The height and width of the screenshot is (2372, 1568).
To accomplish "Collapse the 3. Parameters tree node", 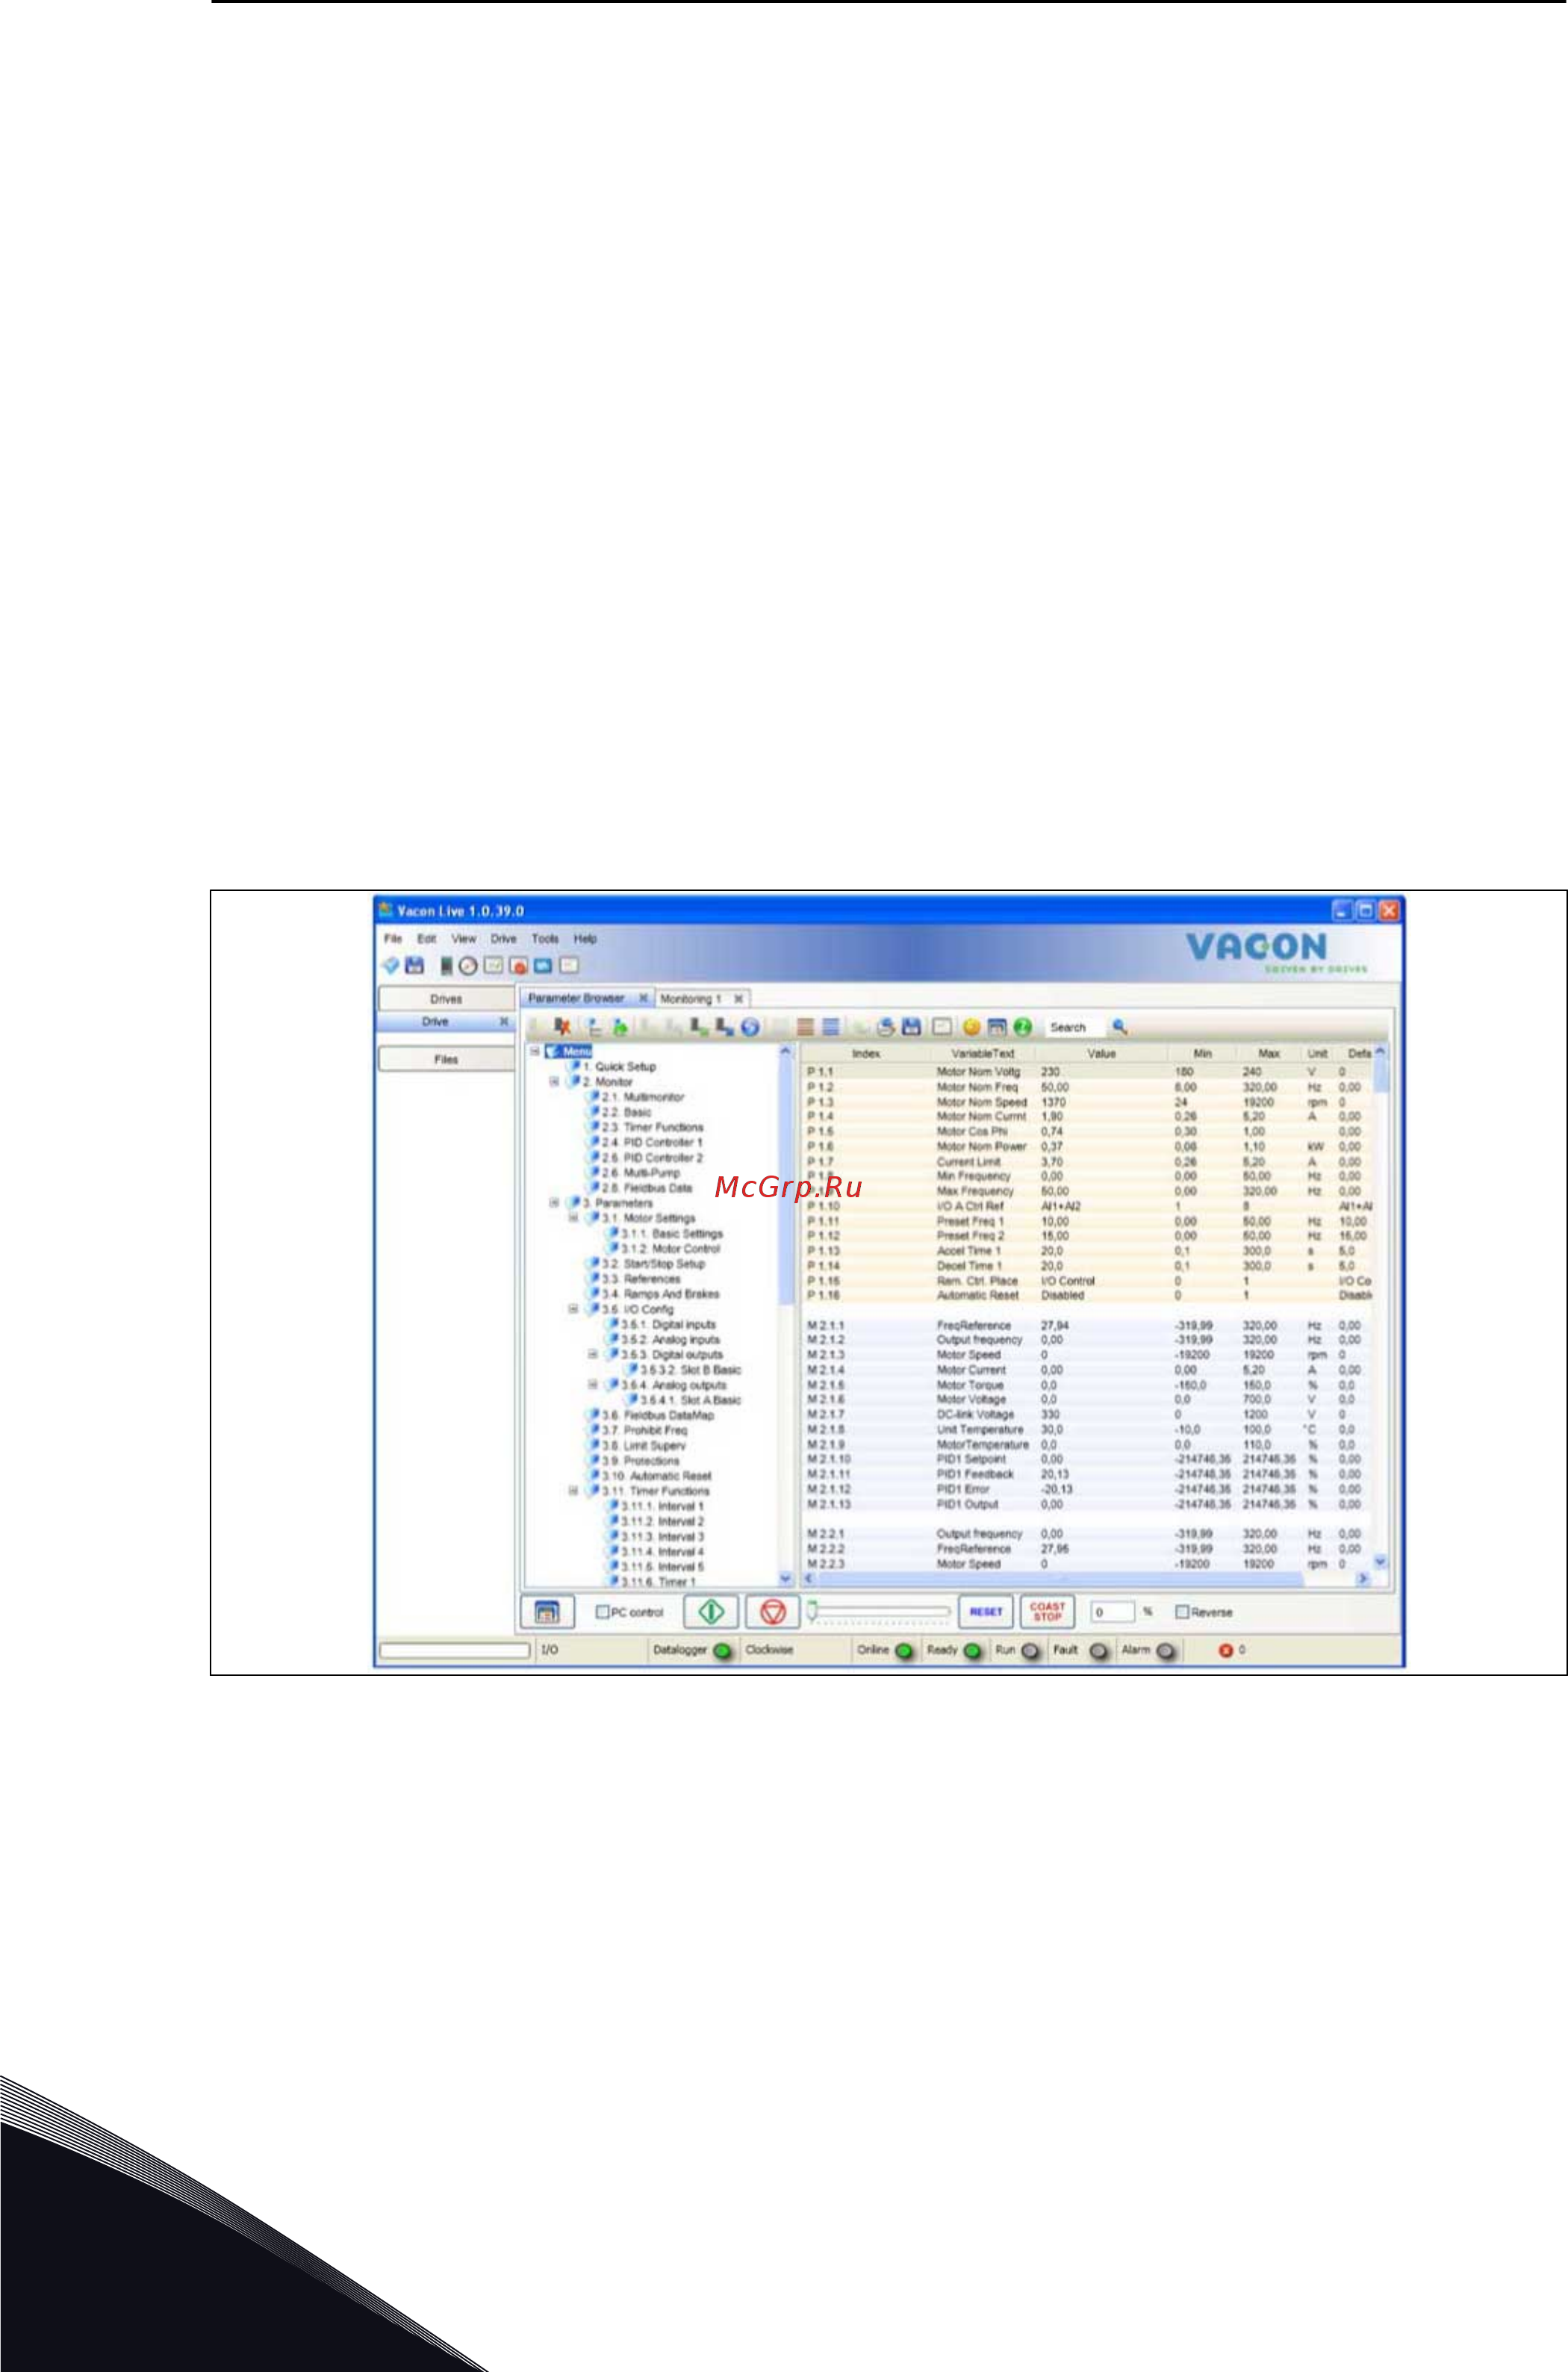I will coord(554,1203).
